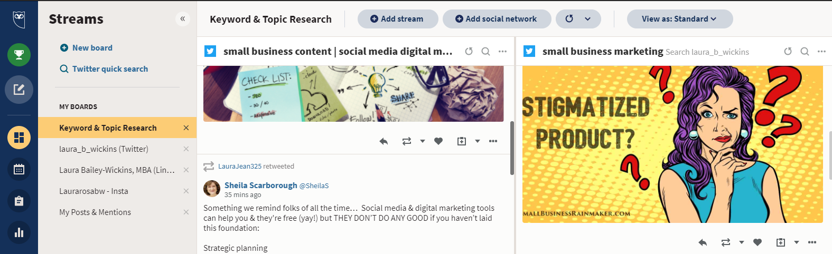Create a New board

click(86, 47)
